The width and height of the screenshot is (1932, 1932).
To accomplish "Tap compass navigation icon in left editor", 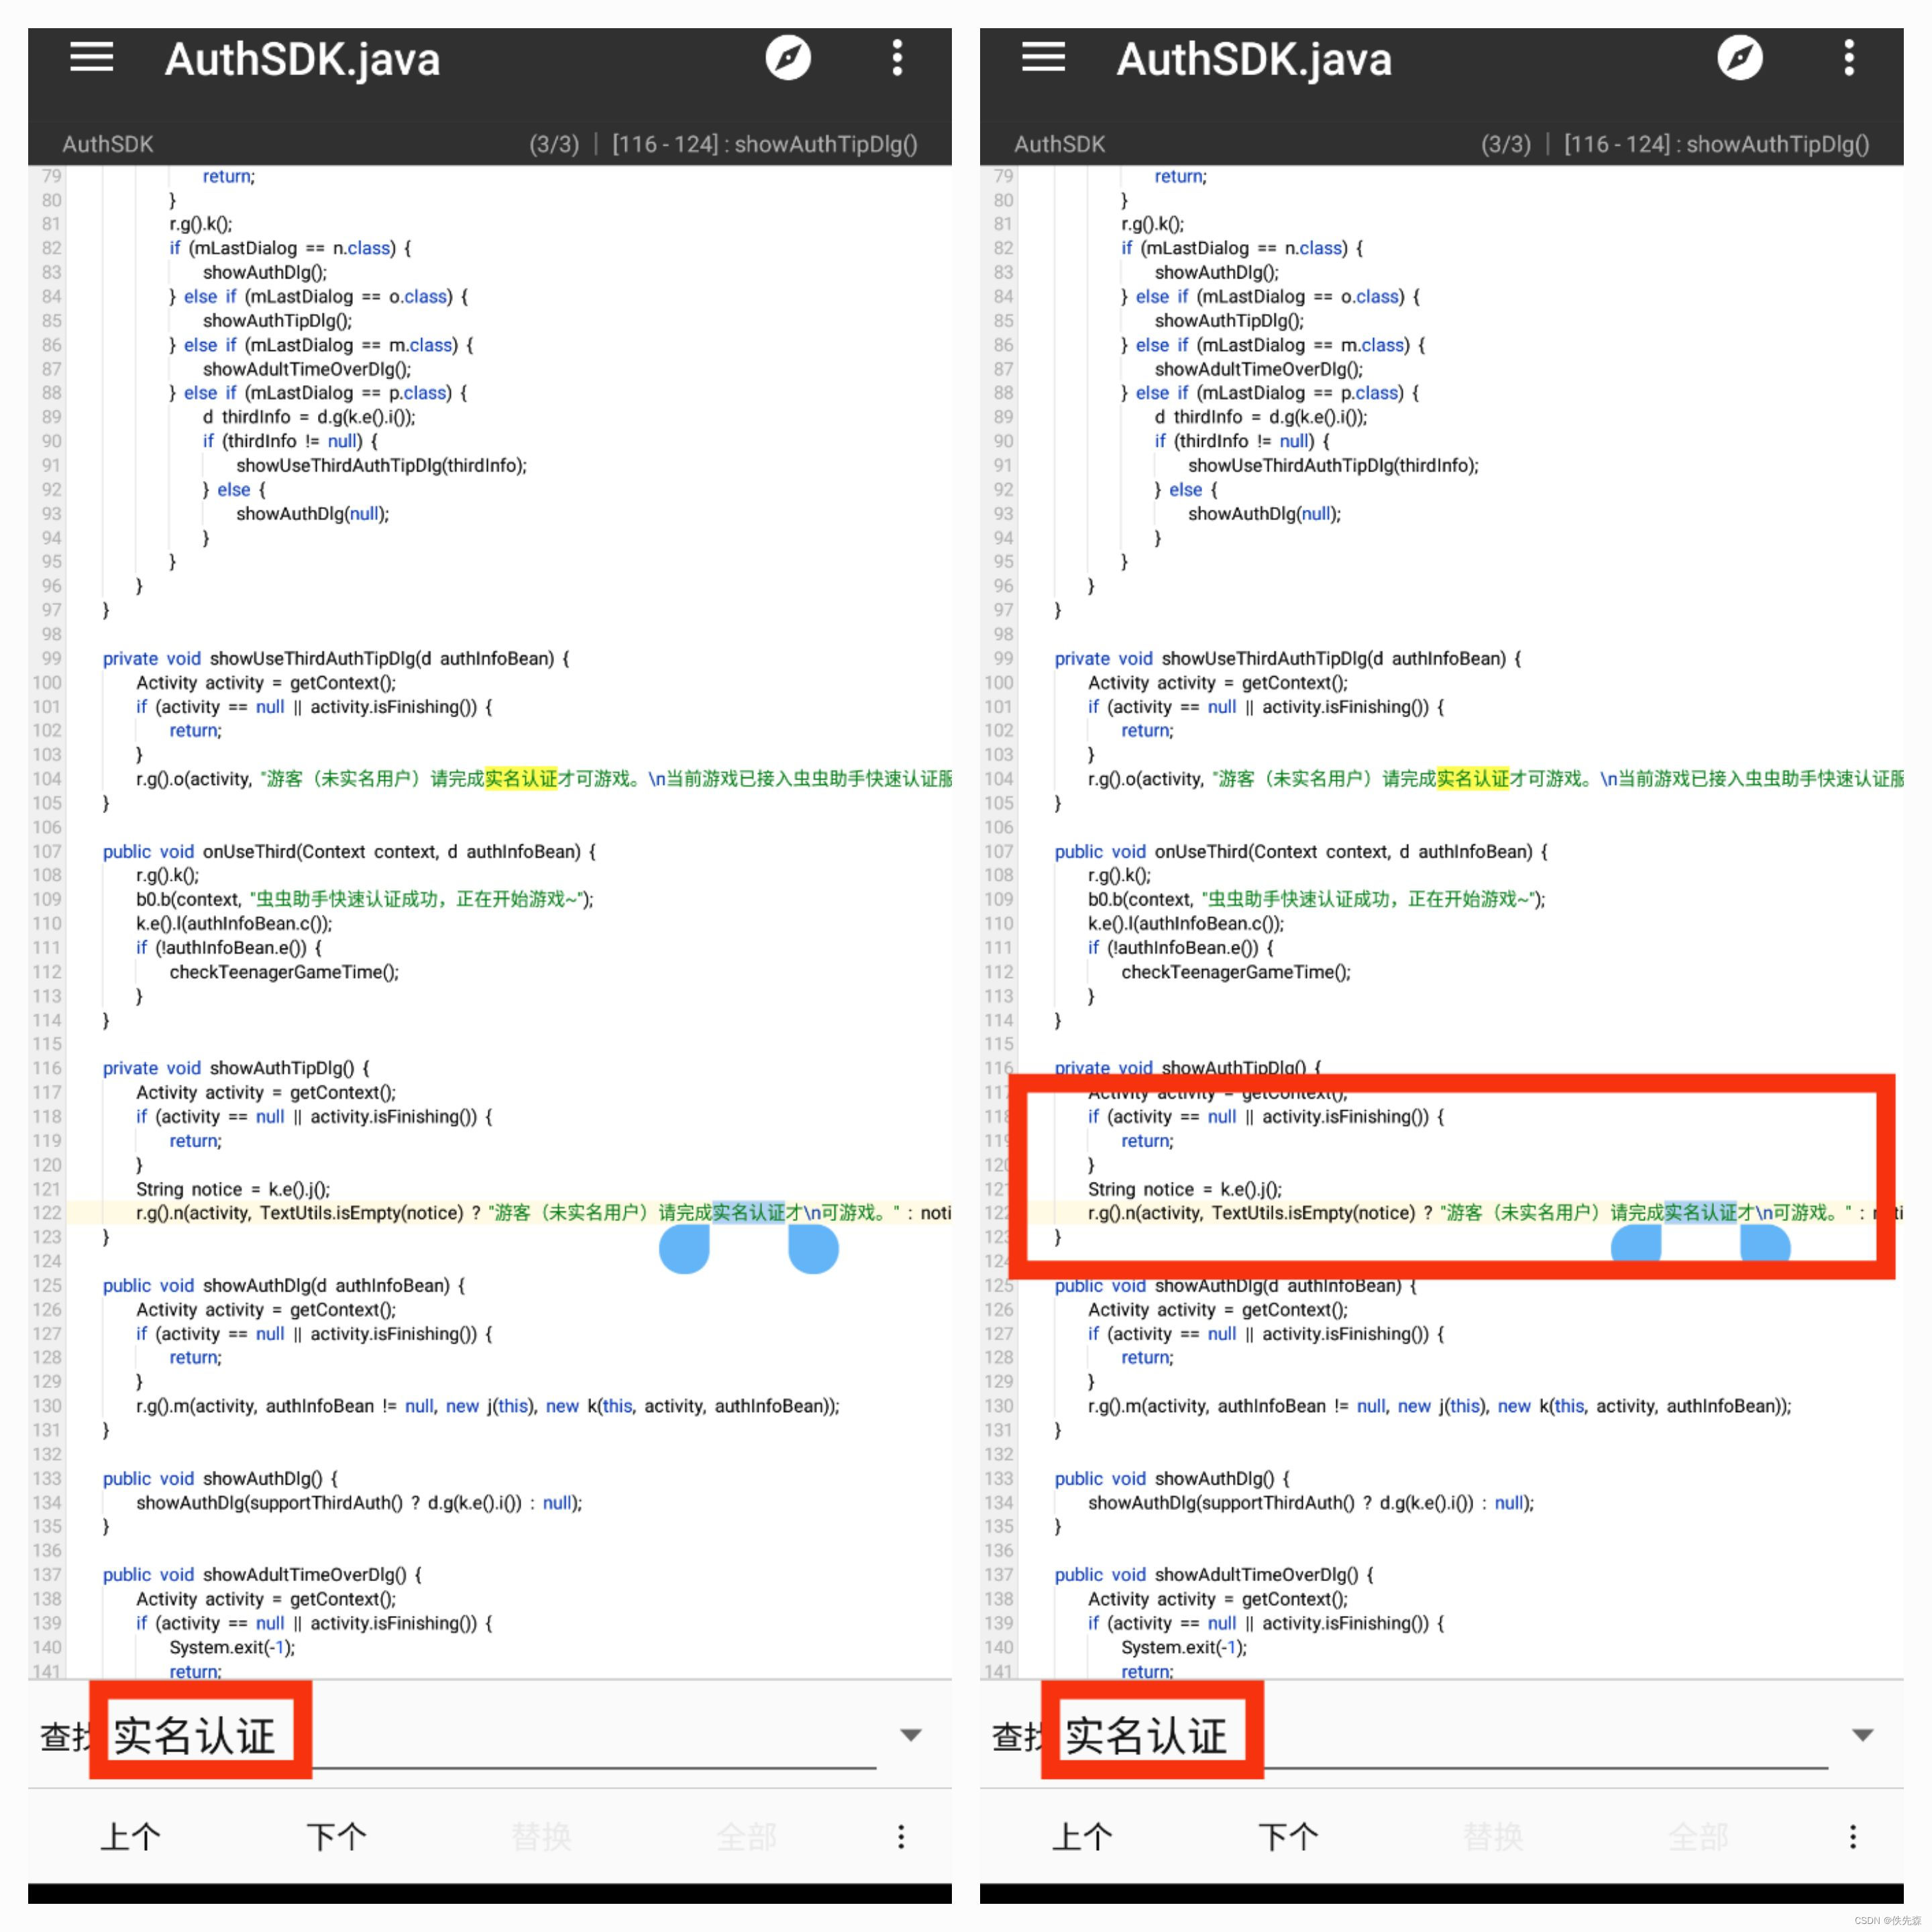I will [x=788, y=57].
